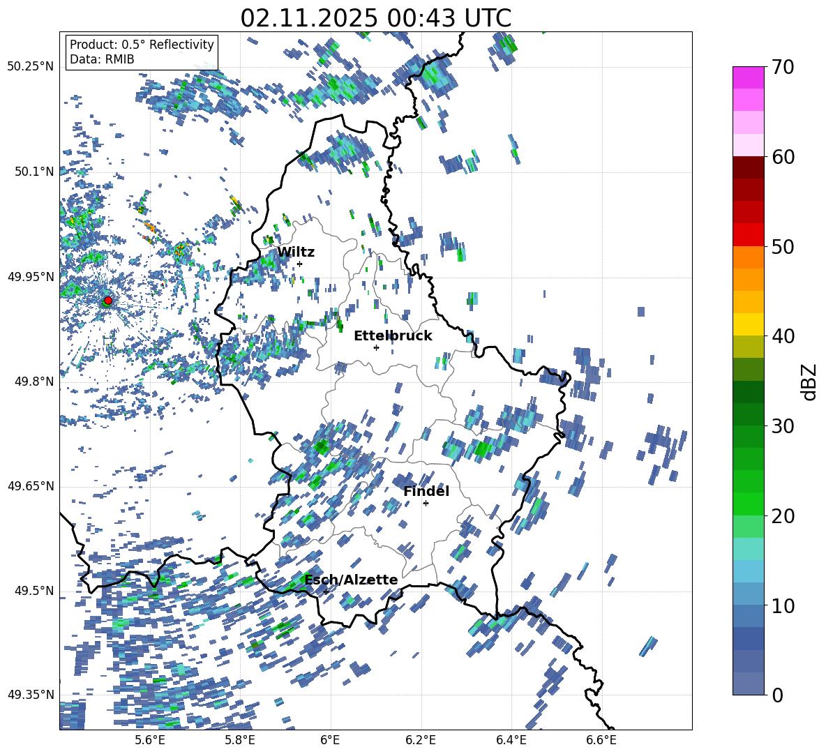Click the latitude label 49.8°N
The height and width of the screenshot is (754, 826).
click(33, 382)
